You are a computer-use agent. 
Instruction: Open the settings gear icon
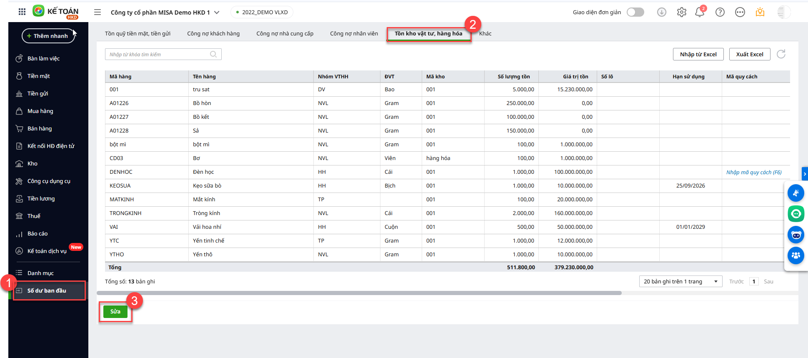682,12
